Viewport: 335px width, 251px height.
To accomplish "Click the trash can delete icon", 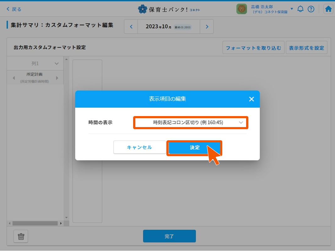I will (x=21, y=236).
